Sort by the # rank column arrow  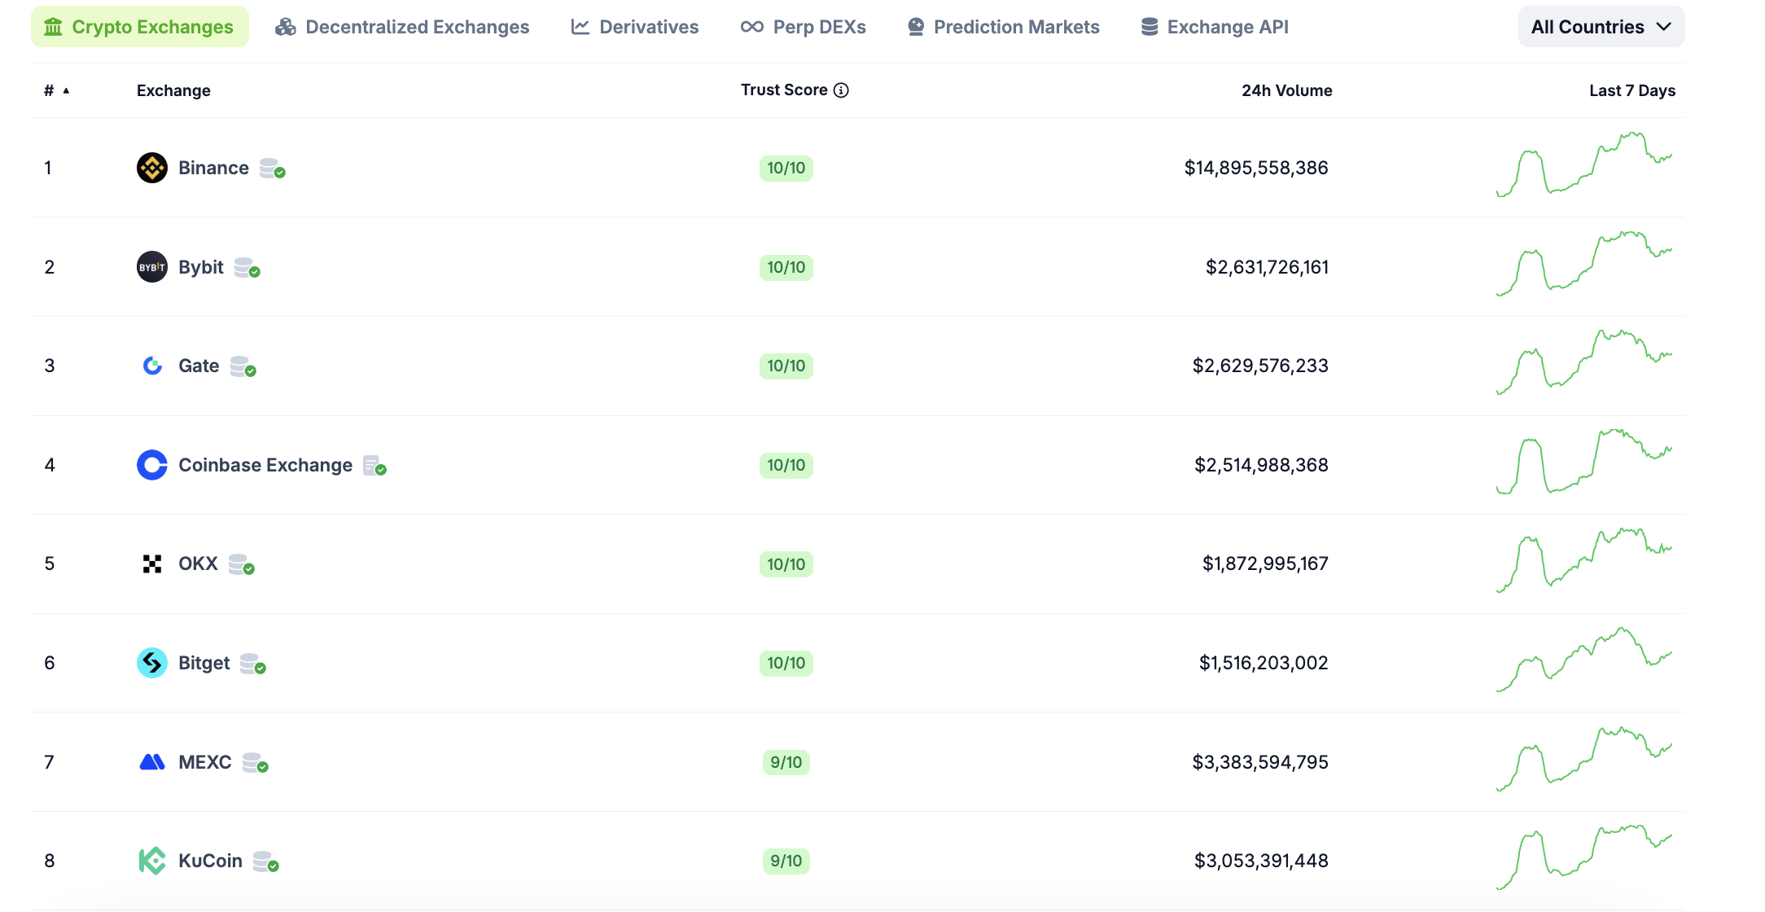click(x=66, y=90)
